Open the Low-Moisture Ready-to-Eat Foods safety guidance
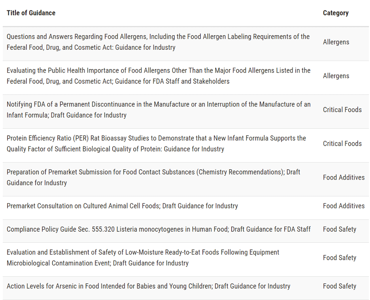The width and height of the screenshot is (370, 300). [143, 258]
